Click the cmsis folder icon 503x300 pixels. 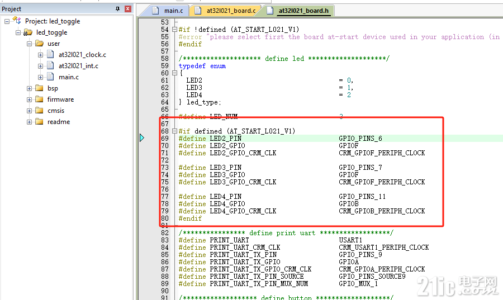point(40,111)
